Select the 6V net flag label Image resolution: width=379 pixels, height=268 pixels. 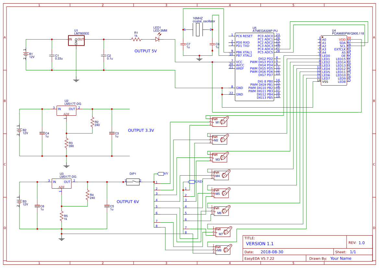(x=161, y=173)
